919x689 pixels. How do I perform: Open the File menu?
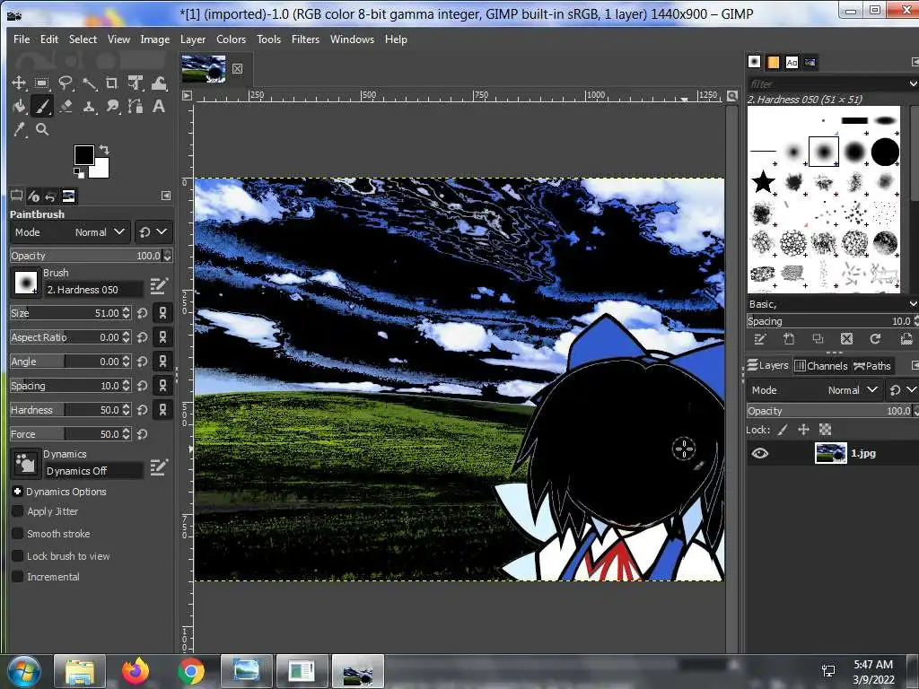(22, 39)
